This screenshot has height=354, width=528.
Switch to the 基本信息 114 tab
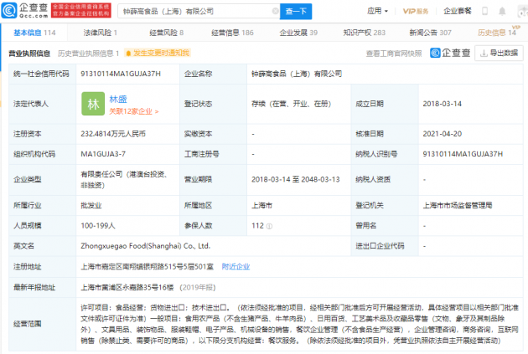point(34,33)
